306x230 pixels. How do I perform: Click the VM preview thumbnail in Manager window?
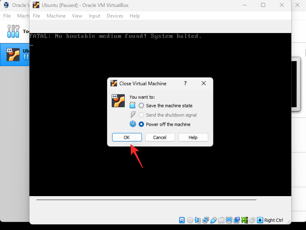pyautogui.click(x=296, y=84)
